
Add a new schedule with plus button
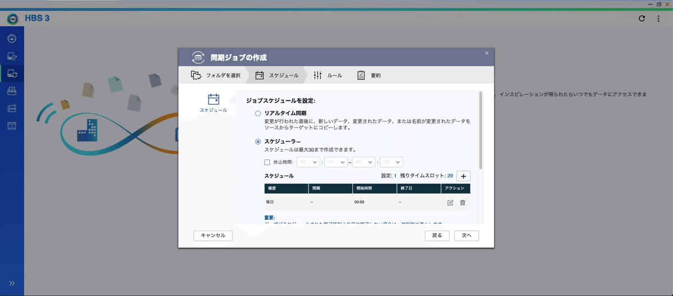463,176
